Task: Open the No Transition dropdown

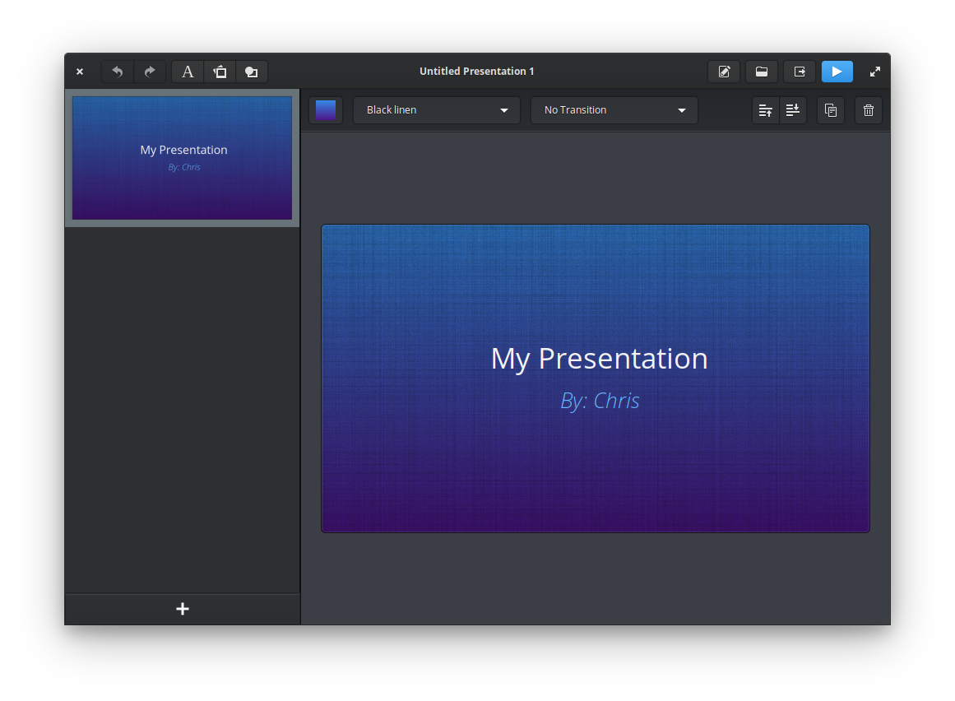Action: 614,110
